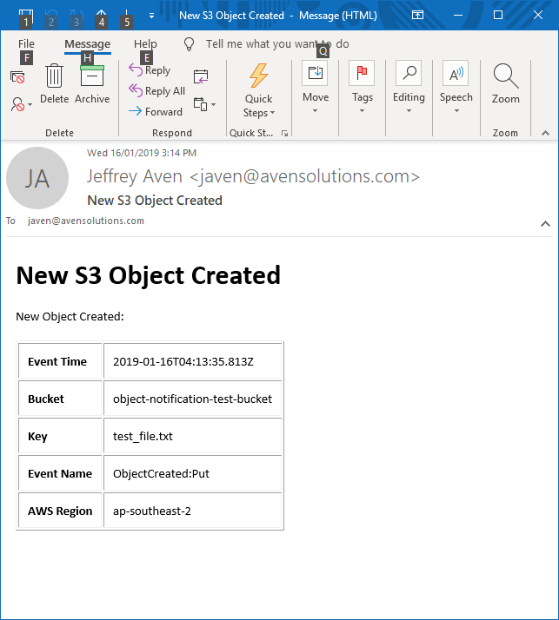Image resolution: width=559 pixels, height=620 pixels.
Task: Open the Help tab
Action: [145, 44]
